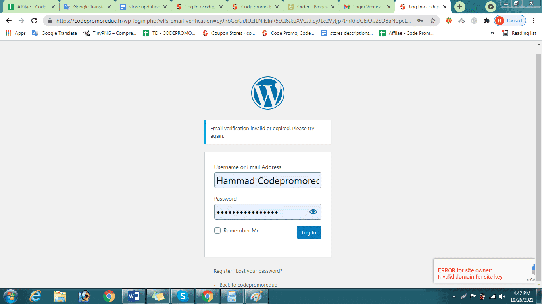Open the Extensions puzzle icon
This screenshot has height=304, width=542.
pyautogui.click(x=487, y=21)
